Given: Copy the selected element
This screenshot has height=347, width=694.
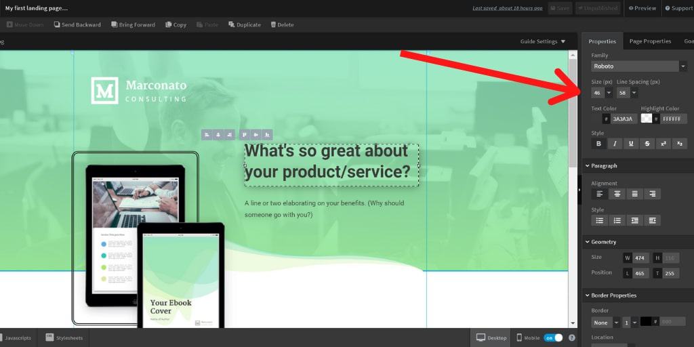Looking at the screenshot, I should point(176,25).
